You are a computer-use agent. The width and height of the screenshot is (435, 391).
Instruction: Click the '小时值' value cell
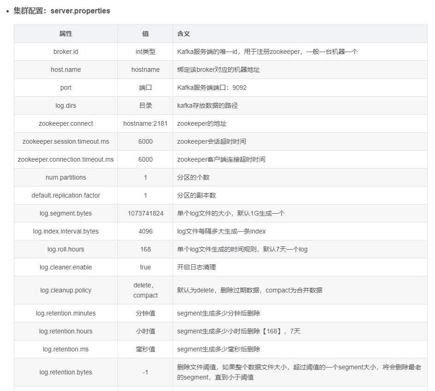tap(145, 332)
